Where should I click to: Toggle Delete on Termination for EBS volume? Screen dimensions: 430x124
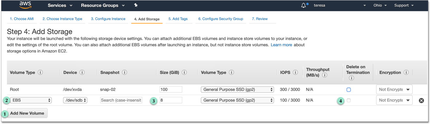[348, 100]
